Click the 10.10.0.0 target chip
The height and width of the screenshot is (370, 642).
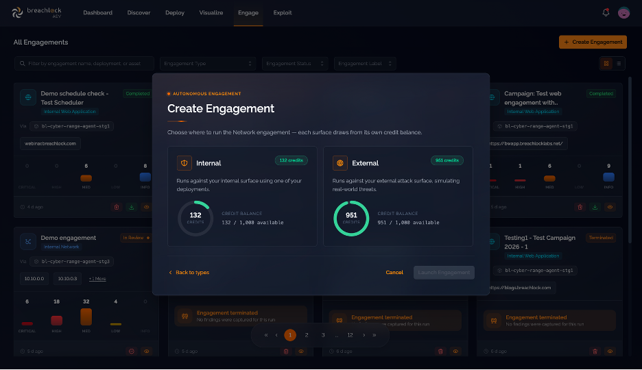pos(34,278)
